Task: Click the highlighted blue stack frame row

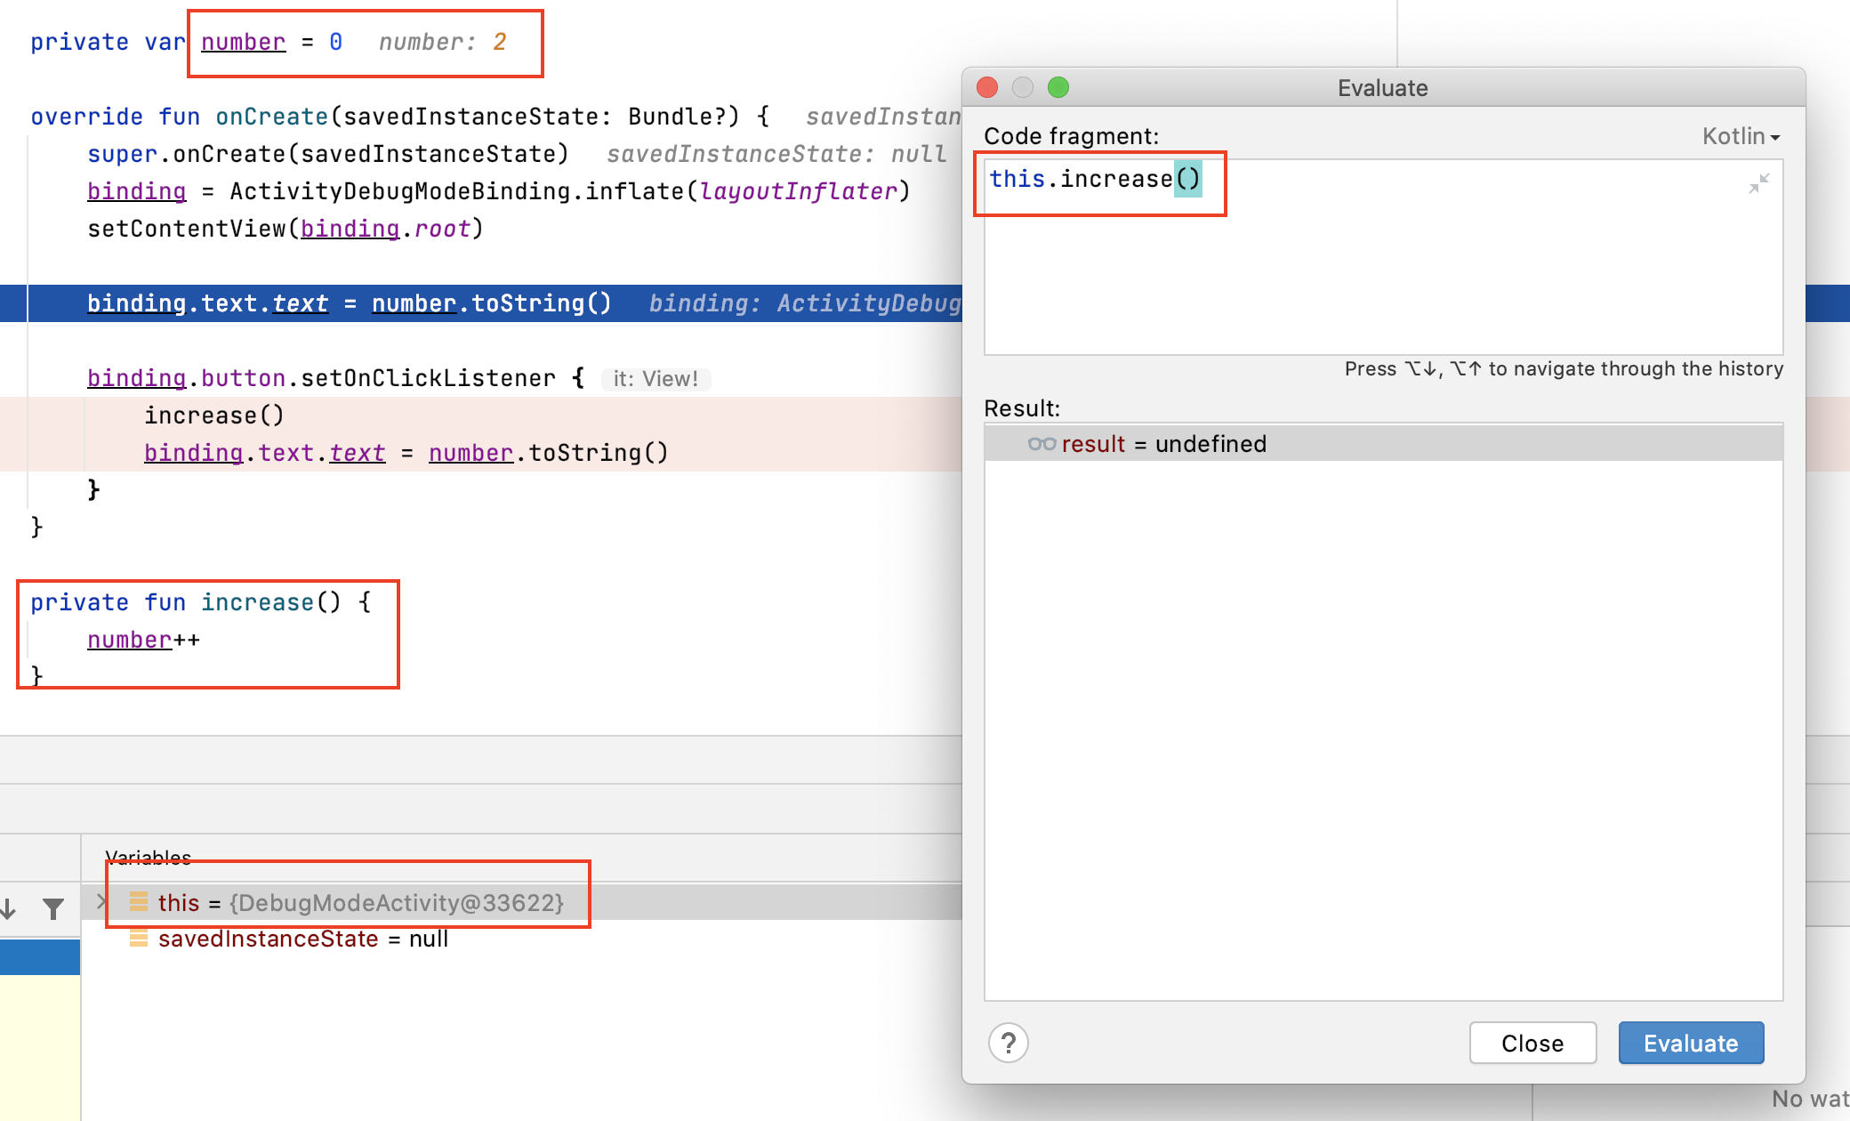Action: point(40,957)
